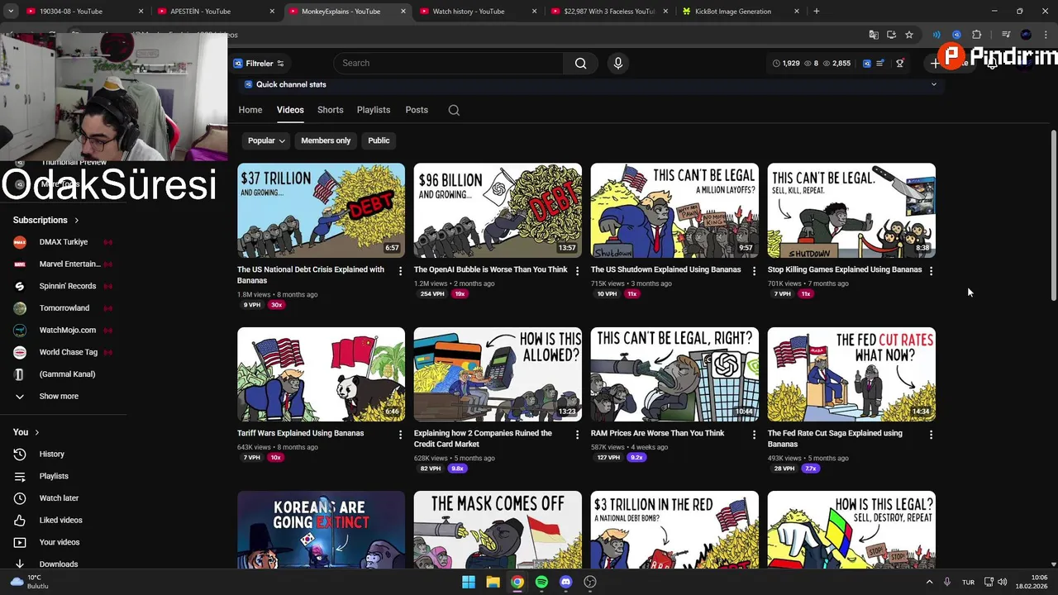Image resolution: width=1058 pixels, height=595 pixels.
Task: Click the search magnifier button
Action: [x=580, y=64]
